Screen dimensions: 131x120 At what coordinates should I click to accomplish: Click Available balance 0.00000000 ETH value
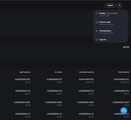click(86, 91)
